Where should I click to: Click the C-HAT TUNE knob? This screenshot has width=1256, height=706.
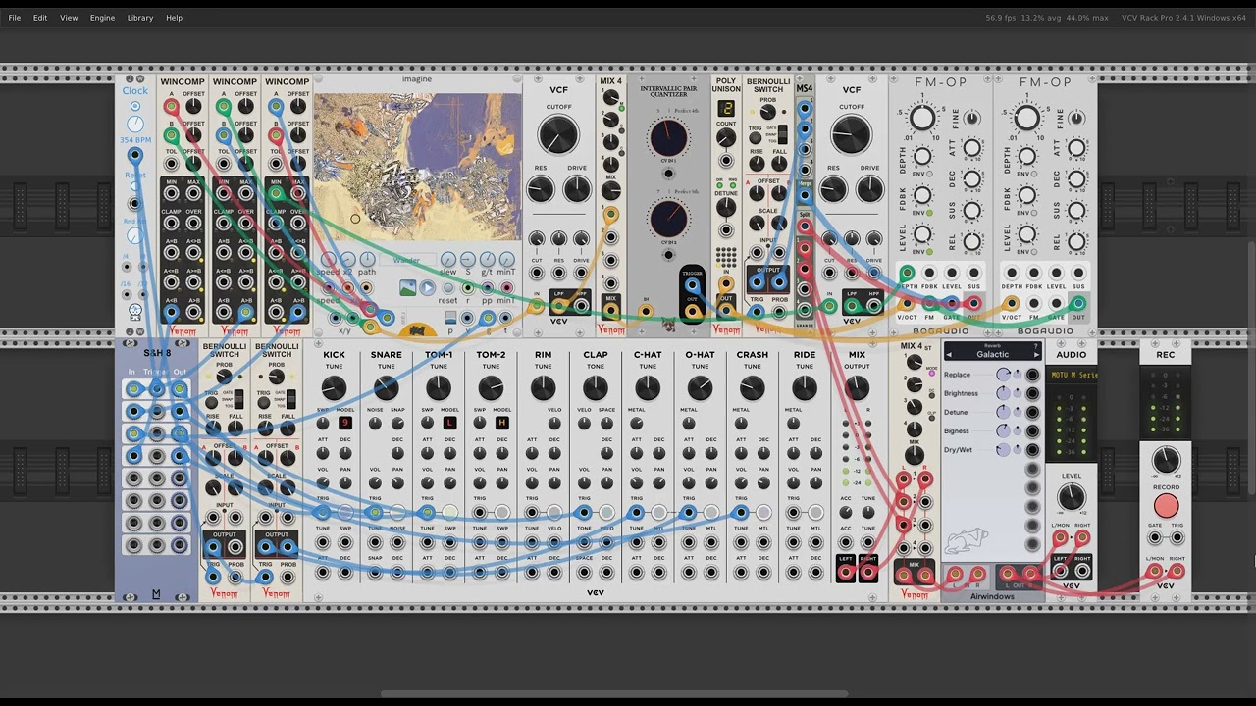pos(648,389)
